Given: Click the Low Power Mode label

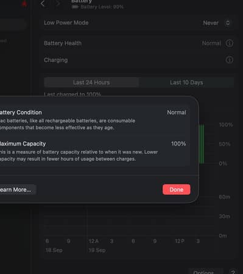Looking at the screenshot, I should pos(66,23).
